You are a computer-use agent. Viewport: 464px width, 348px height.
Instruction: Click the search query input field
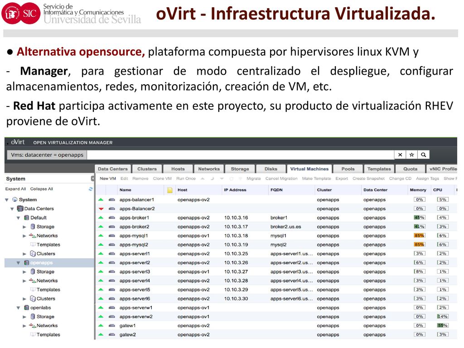(241, 155)
